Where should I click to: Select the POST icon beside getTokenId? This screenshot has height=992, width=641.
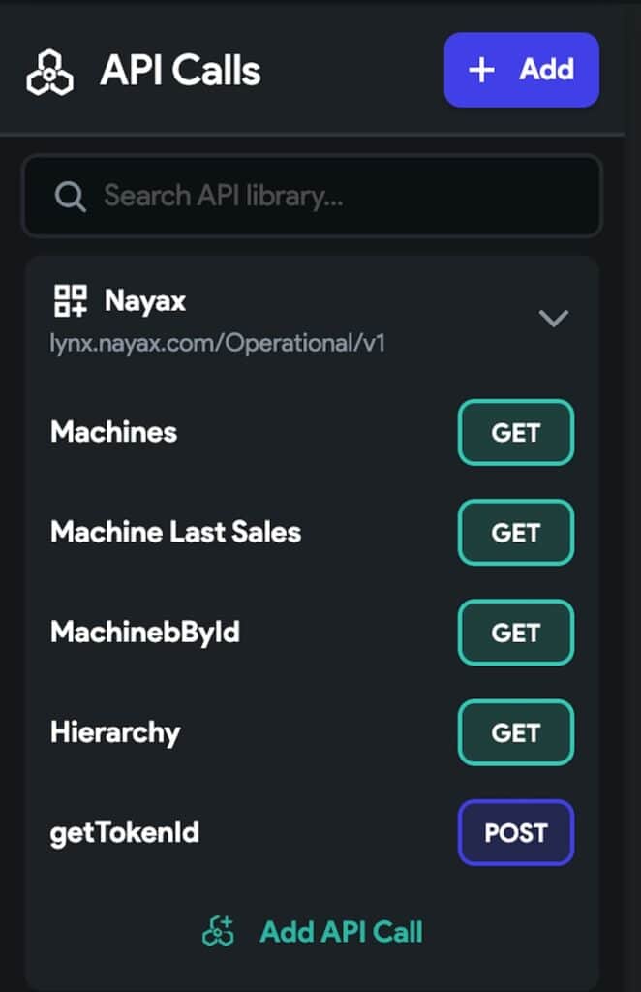[515, 832]
